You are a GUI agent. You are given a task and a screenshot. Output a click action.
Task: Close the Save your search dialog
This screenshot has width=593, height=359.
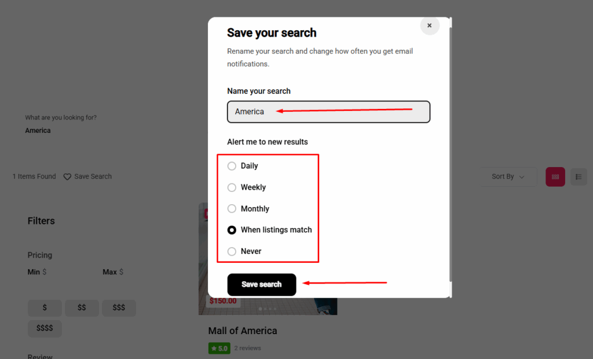429,26
